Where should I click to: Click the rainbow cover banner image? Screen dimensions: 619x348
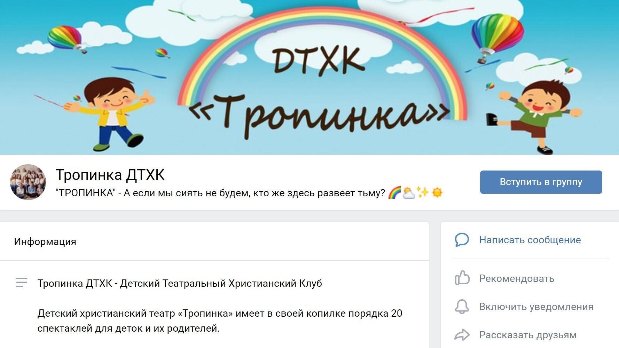309,77
